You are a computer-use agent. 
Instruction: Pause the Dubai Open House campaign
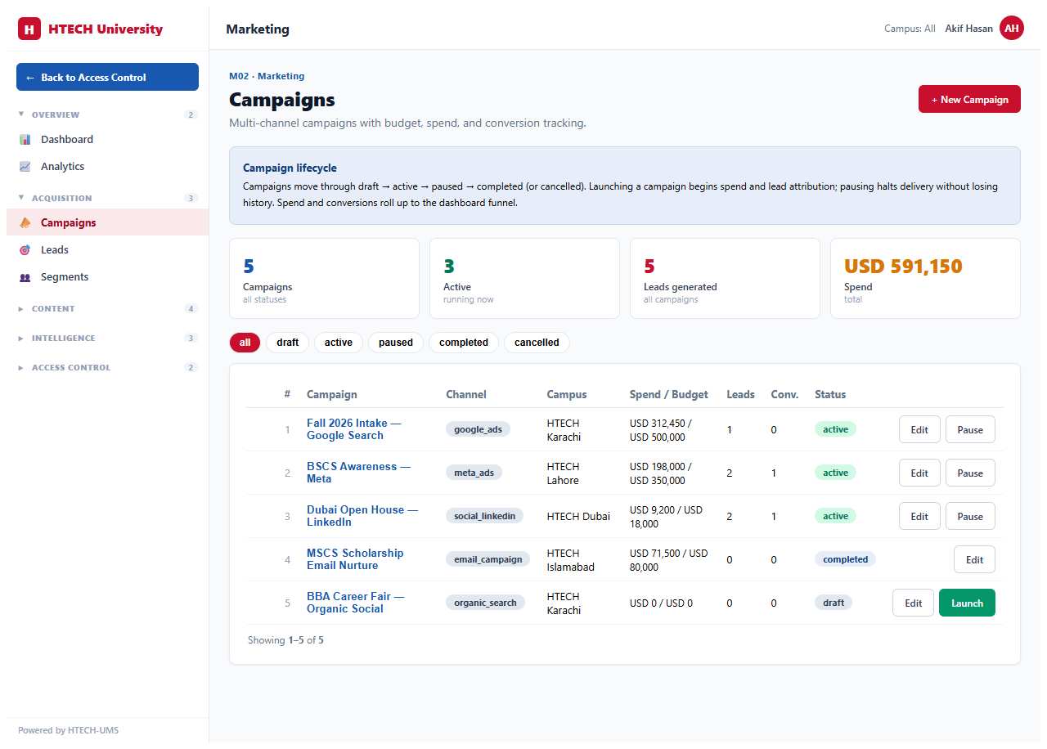(x=970, y=516)
